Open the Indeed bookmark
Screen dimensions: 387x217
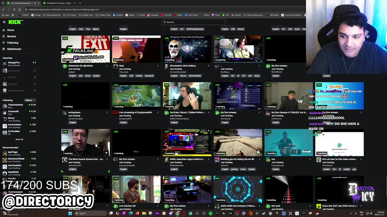(x=130, y=15)
